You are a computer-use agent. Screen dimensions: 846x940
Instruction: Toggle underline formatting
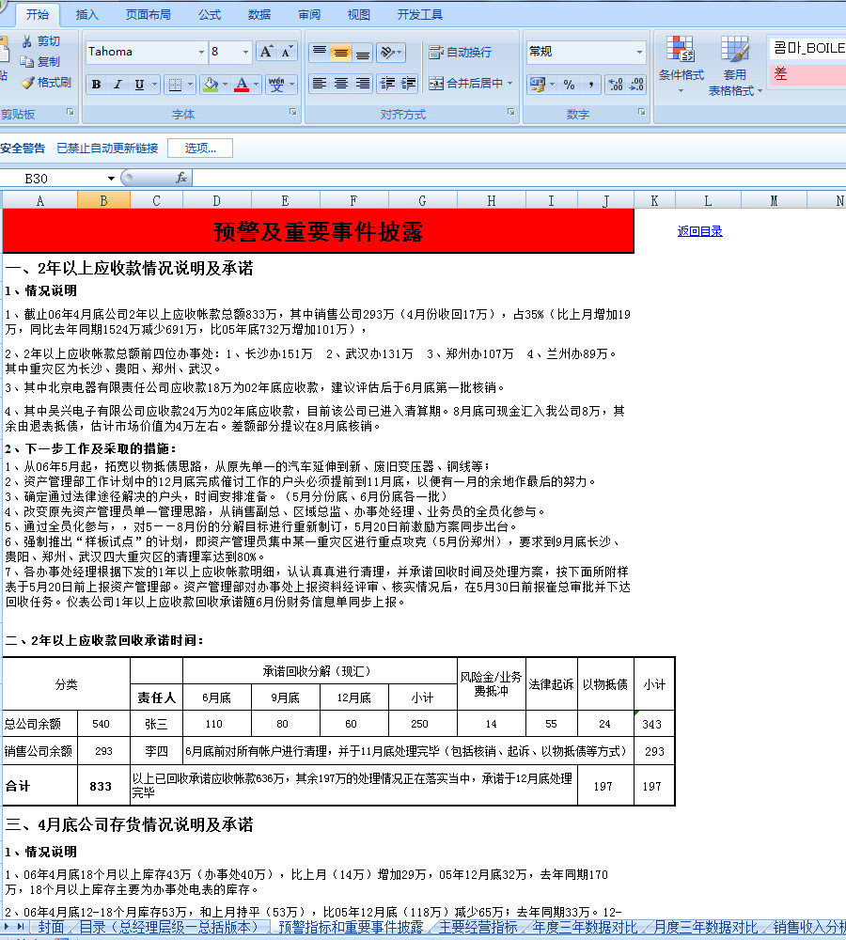139,85
